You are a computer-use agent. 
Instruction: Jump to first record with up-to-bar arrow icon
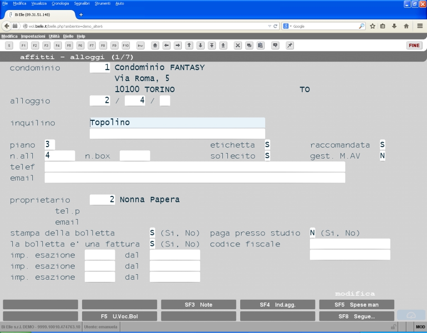coord(211,46)
